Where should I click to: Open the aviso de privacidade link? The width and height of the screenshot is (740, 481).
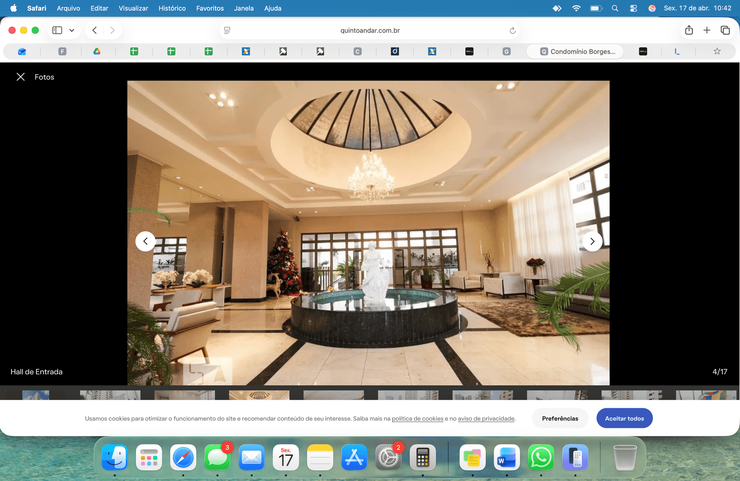pyautogui.click(x=486, y=419)
